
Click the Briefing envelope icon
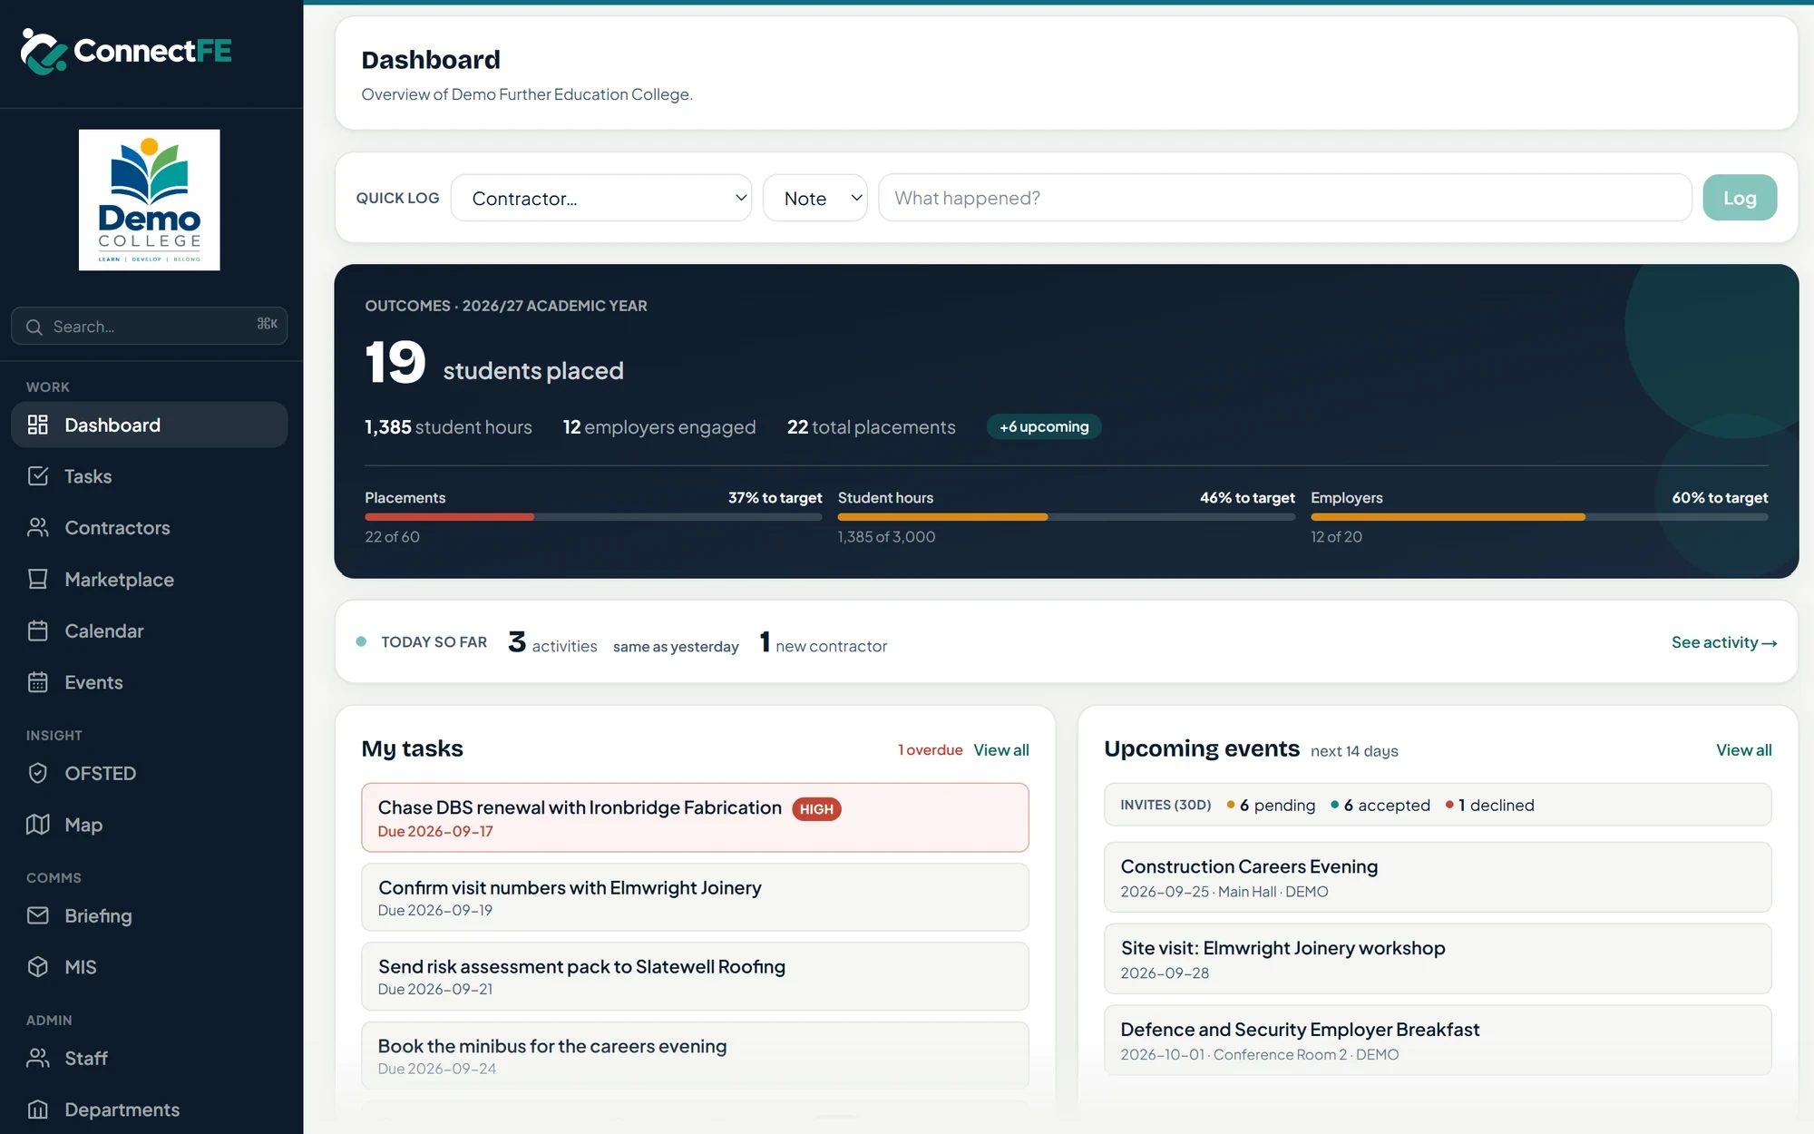(38, 915)
